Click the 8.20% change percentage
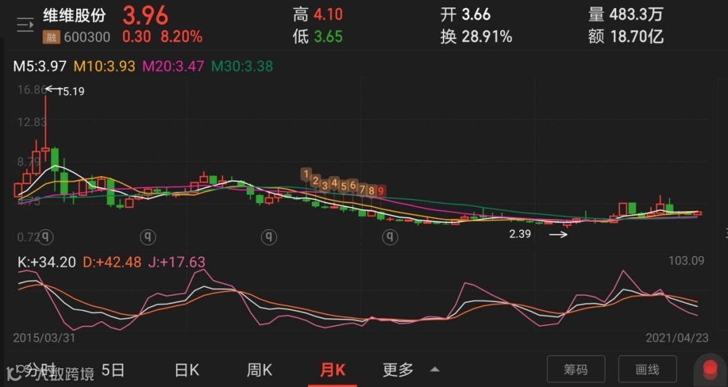This screenshot has width=728, height=387. [181, 36]
